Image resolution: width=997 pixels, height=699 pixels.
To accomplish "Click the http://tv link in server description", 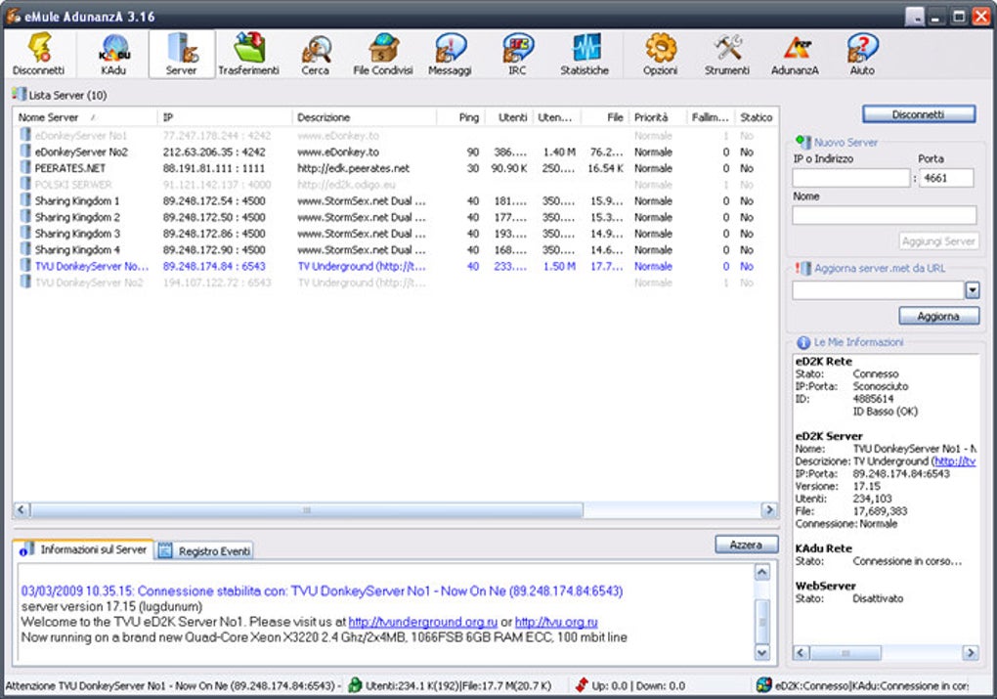I will [955, 461].
